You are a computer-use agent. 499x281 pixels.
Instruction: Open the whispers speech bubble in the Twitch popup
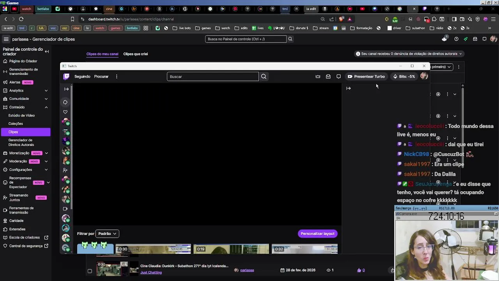pyautogui.click(x=338, y=76)
